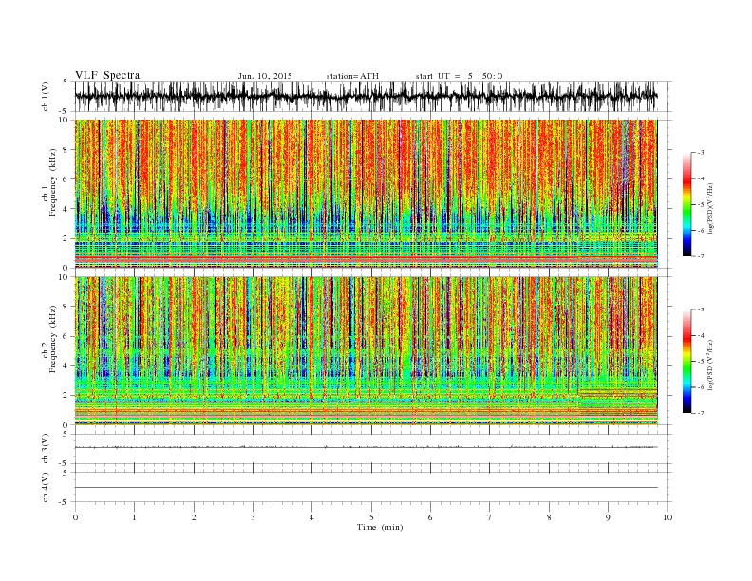Click the "ch.3(V)" axis label
Image resolution: width=752 pixels, height=581 pixels.
point(46,449)
